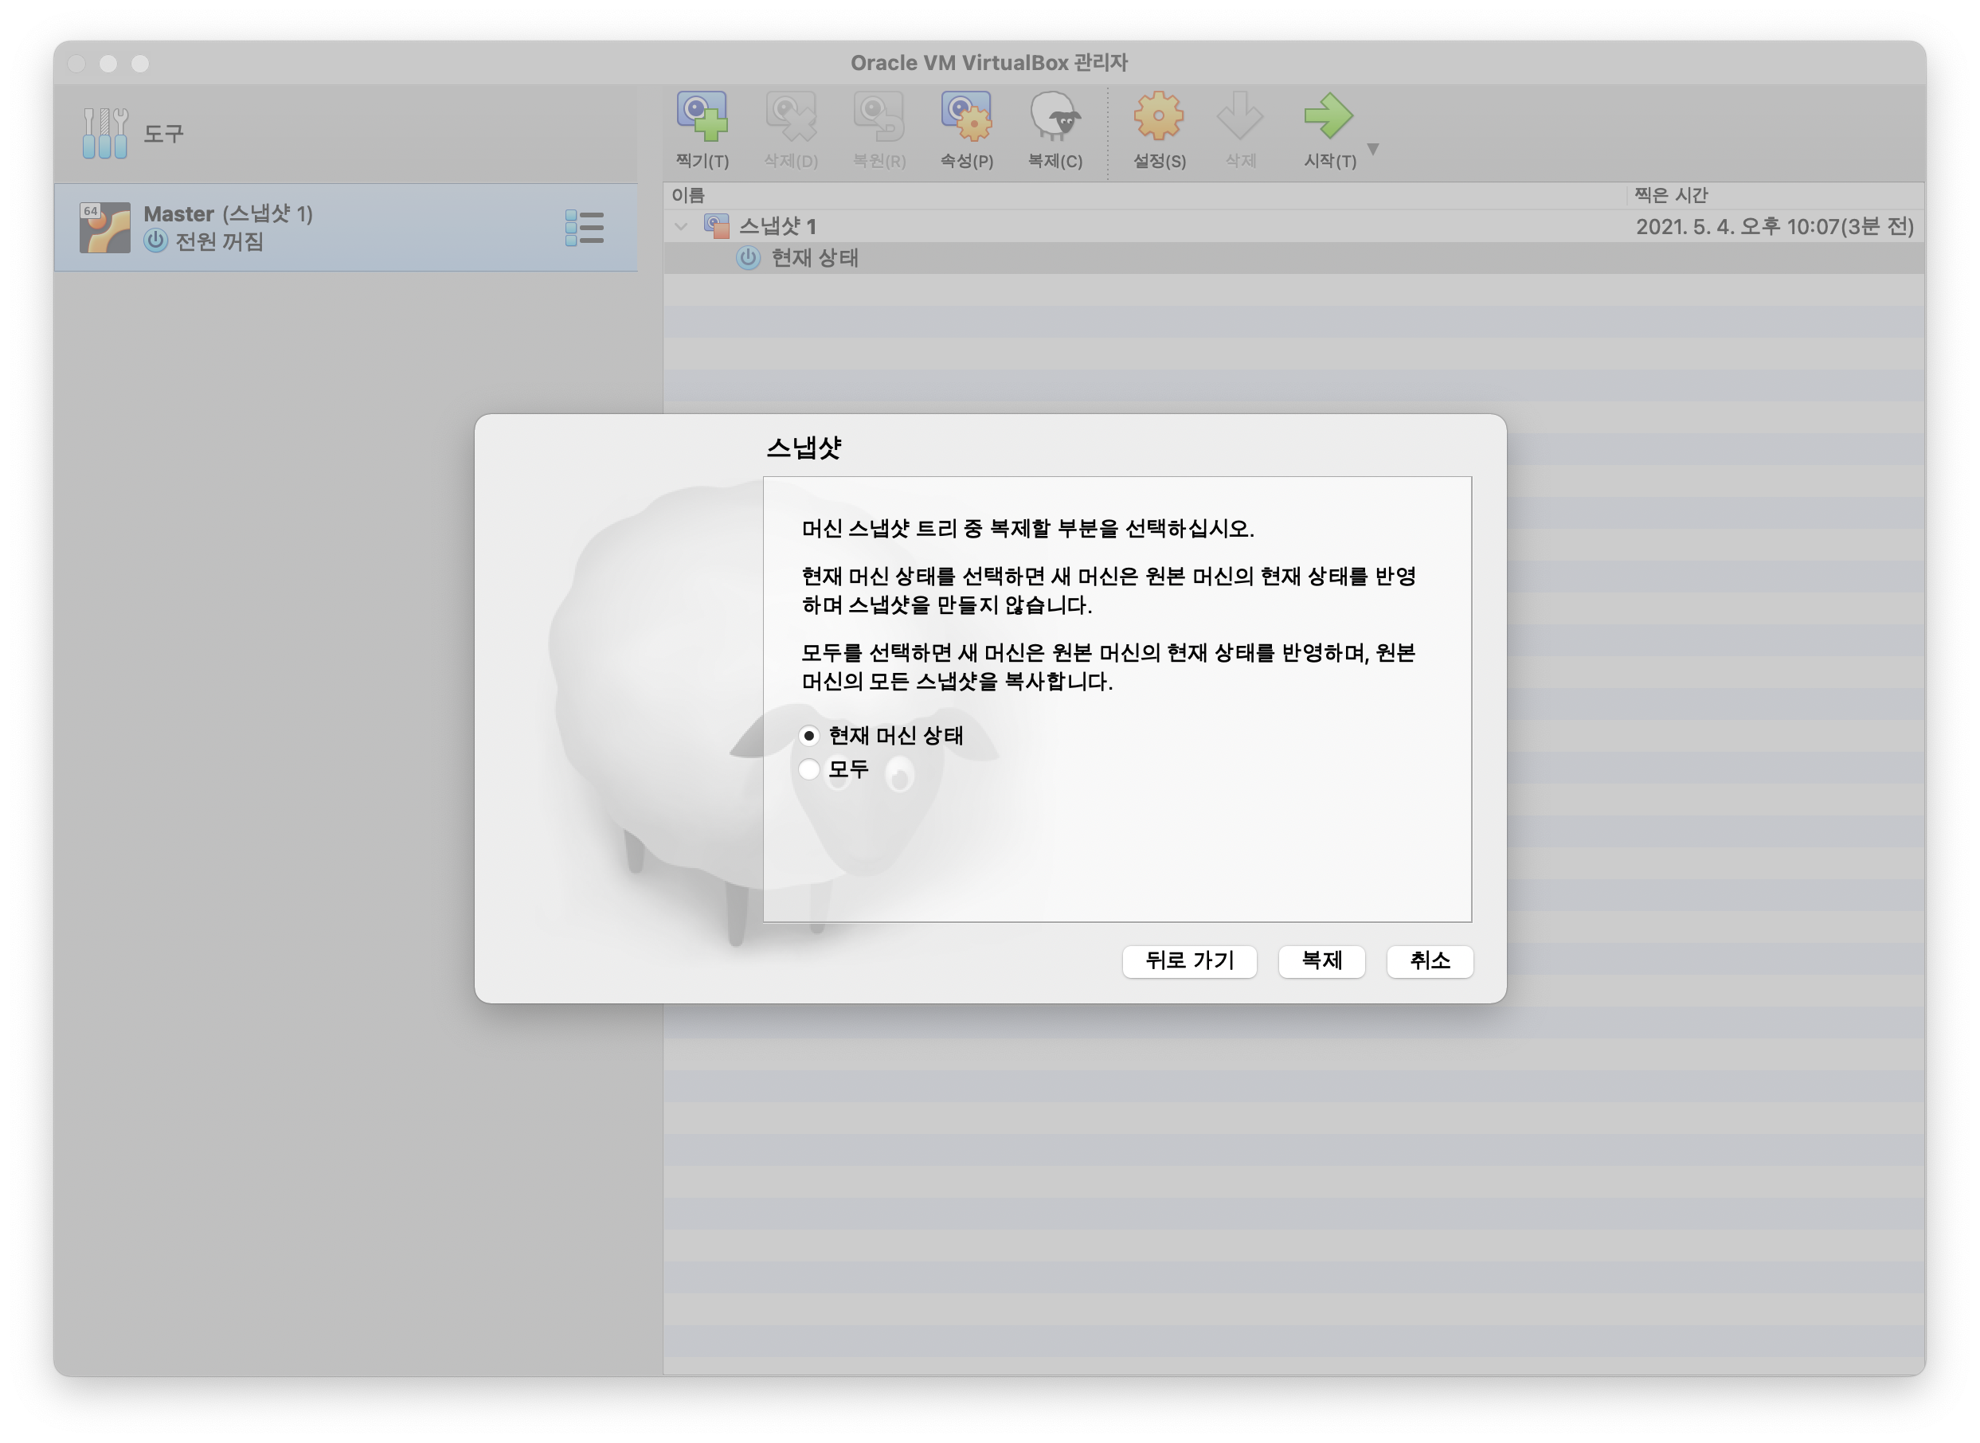Click the Tools (도구) icon in sidebar

(106, 133)
